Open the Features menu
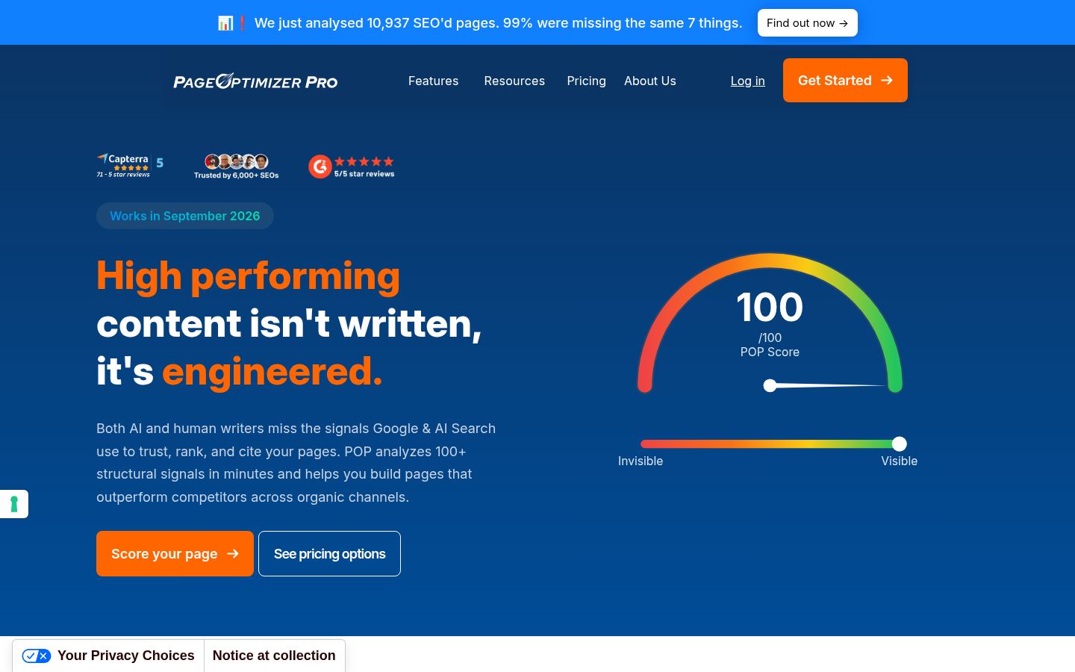Image resolution: width=1075 pixels, height=672 pixels. 433,81
